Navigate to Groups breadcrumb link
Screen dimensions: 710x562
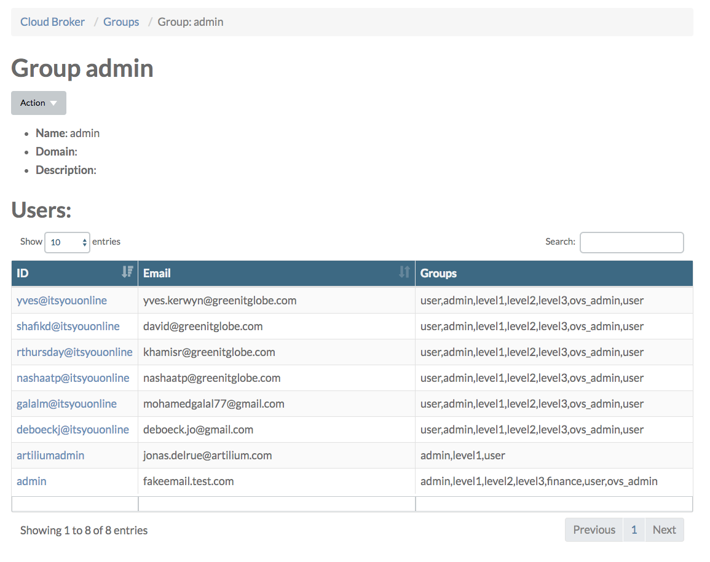pos(121,22)
